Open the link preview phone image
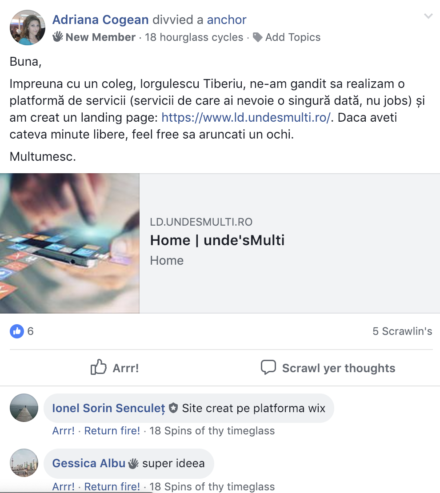440x493 pixels. pos(70,243)
